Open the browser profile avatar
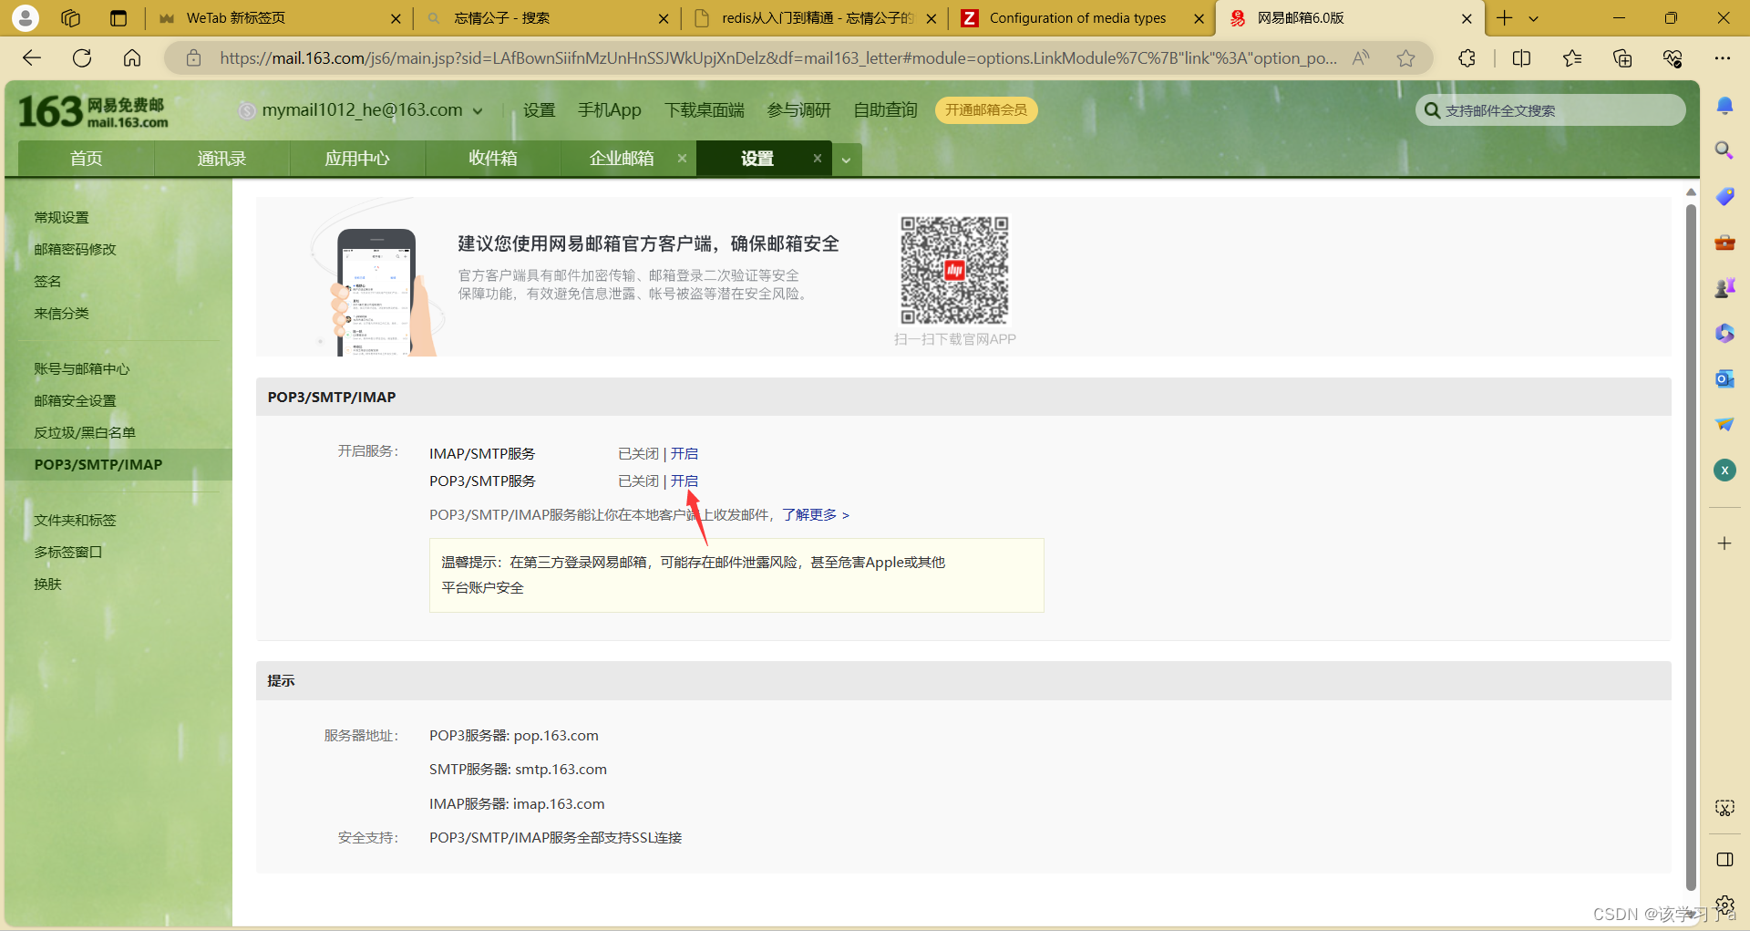 coord(26,17)
